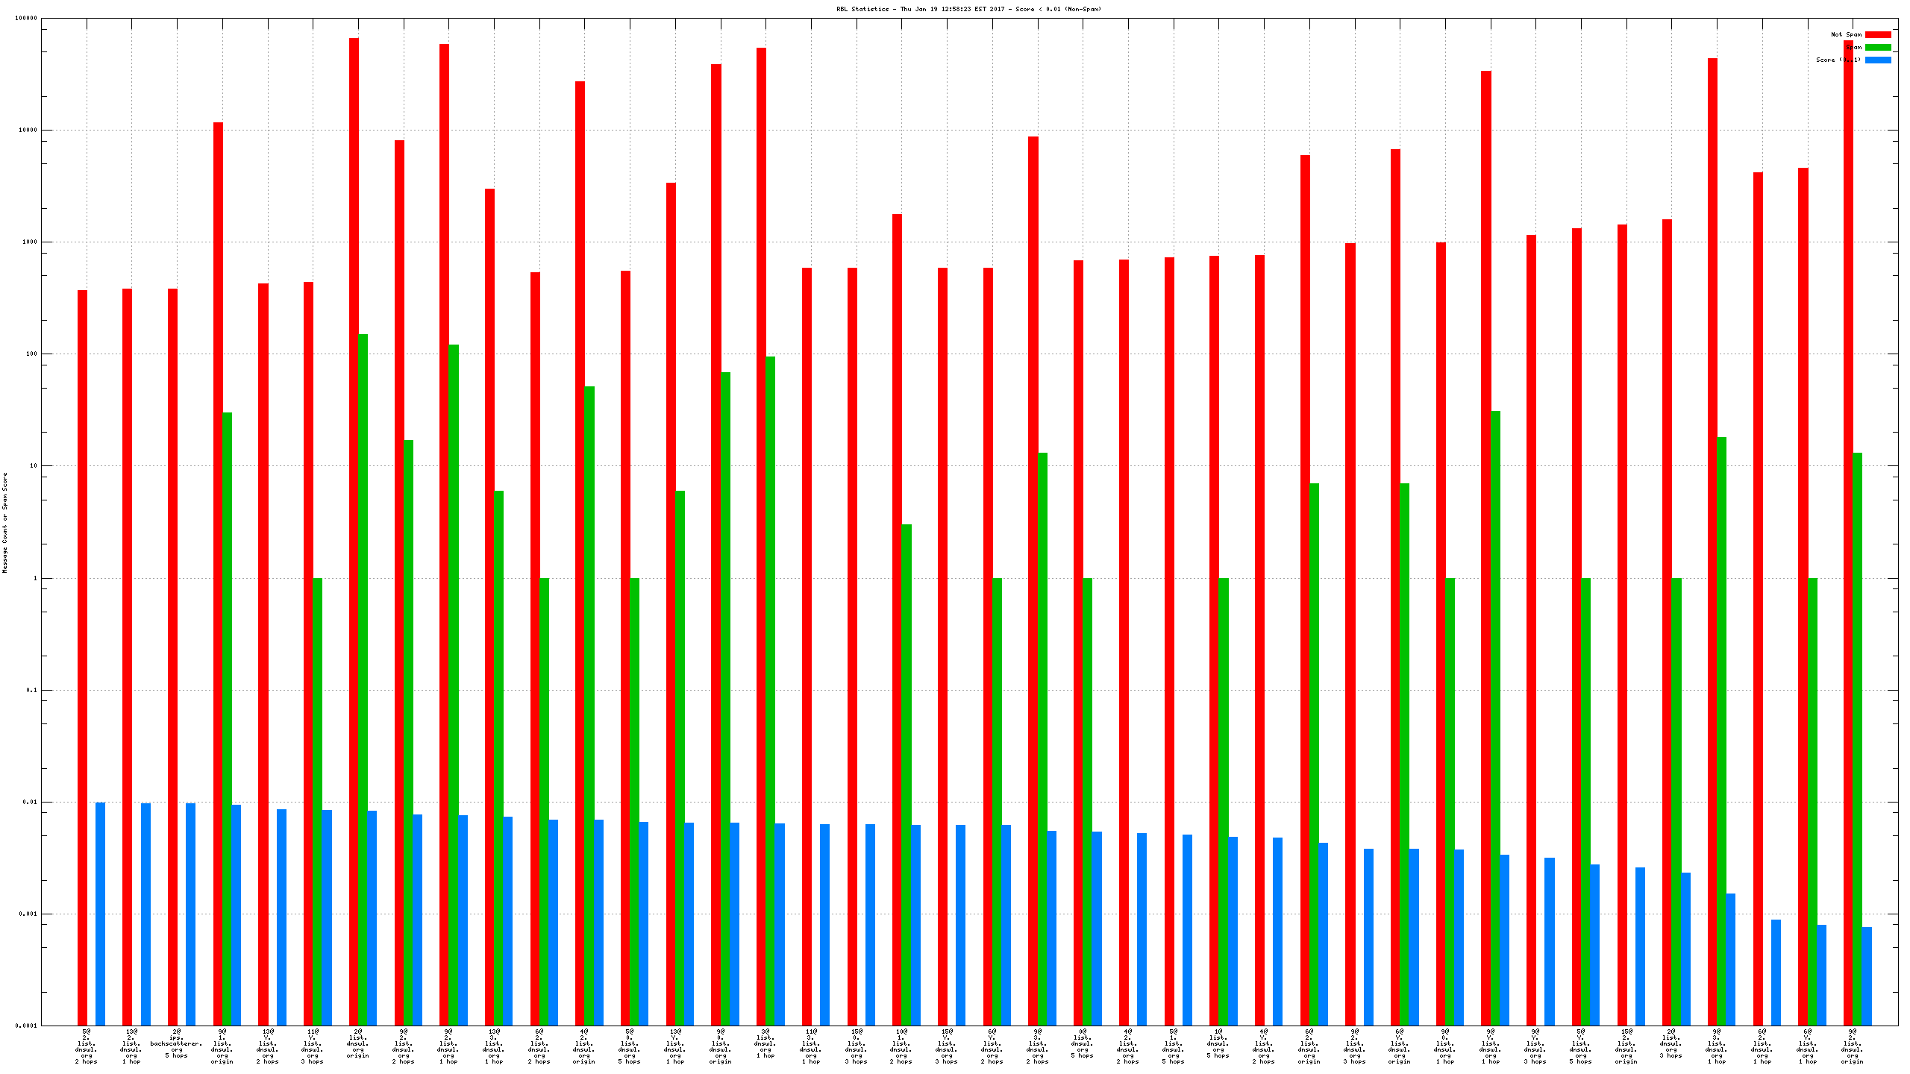Click the 0@ list.dnswl.org 5 hops label

click(1083, 1043)
